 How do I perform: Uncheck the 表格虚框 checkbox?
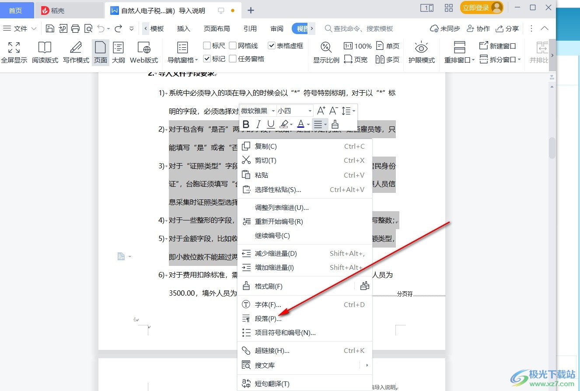point(272,45)
